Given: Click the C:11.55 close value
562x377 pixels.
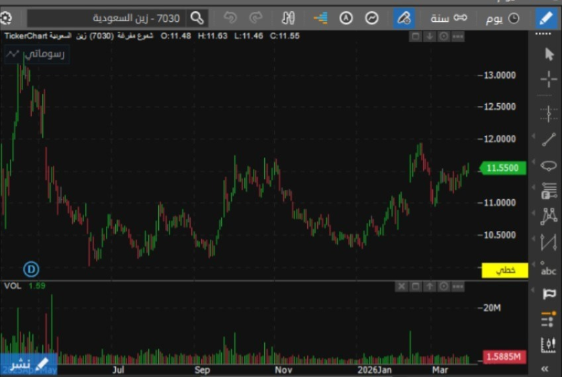Looking at the screenshot, I should (x=285, y=36).
